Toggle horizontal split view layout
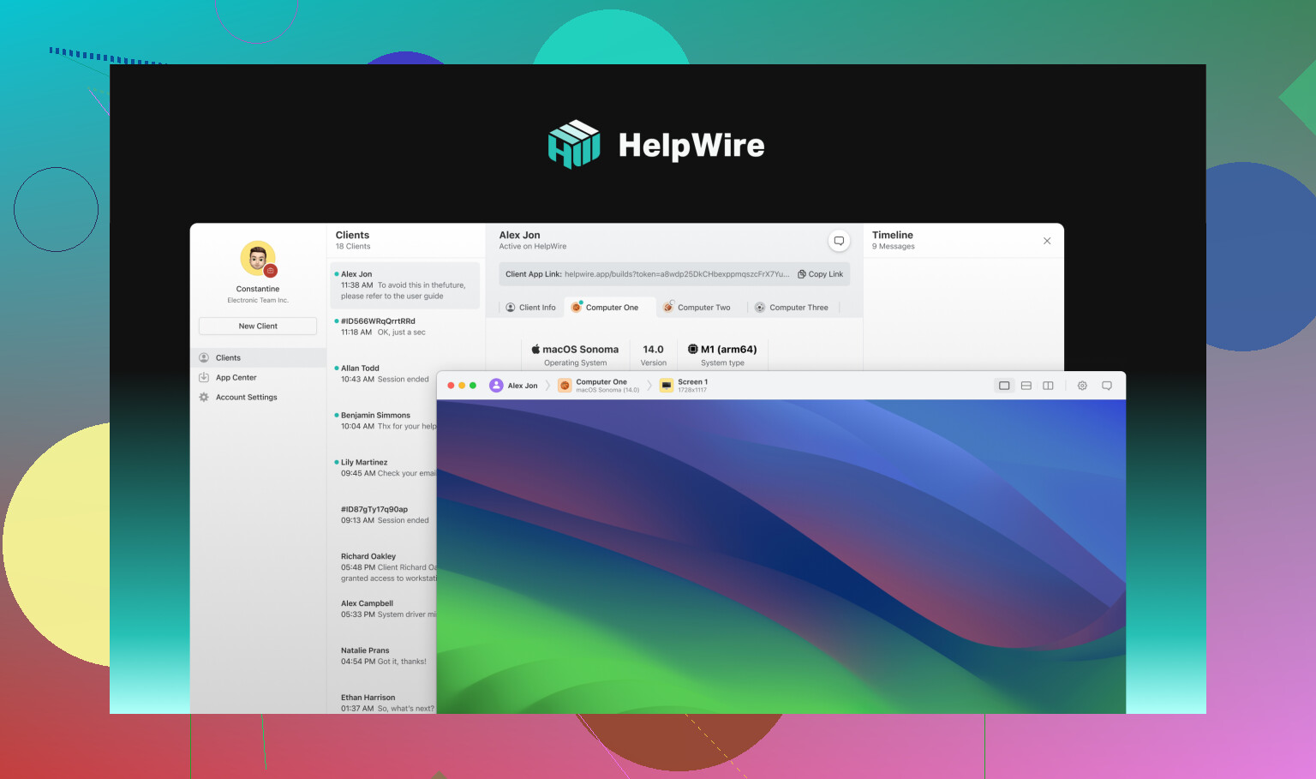The height and width of the screenshot is (779, 1316). [1026, 386]
